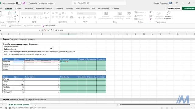Click the Clear eraser icon in Editing group
This screenshot has width=195, height=109.
151,19
